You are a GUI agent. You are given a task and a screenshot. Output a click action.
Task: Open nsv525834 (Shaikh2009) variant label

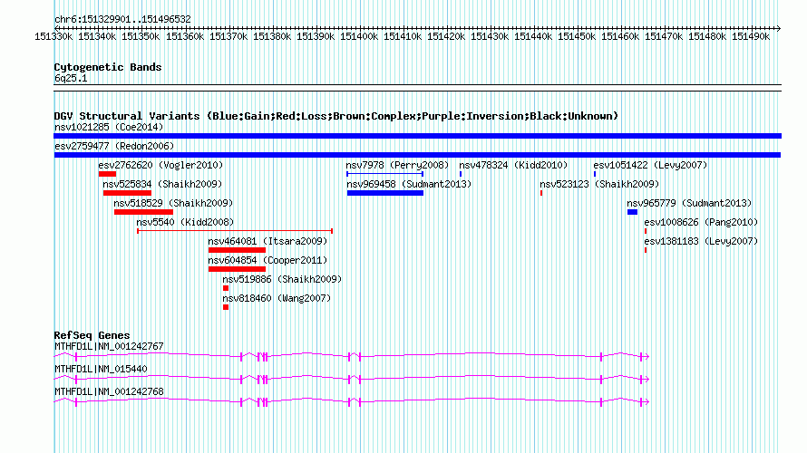pos(162,184)
